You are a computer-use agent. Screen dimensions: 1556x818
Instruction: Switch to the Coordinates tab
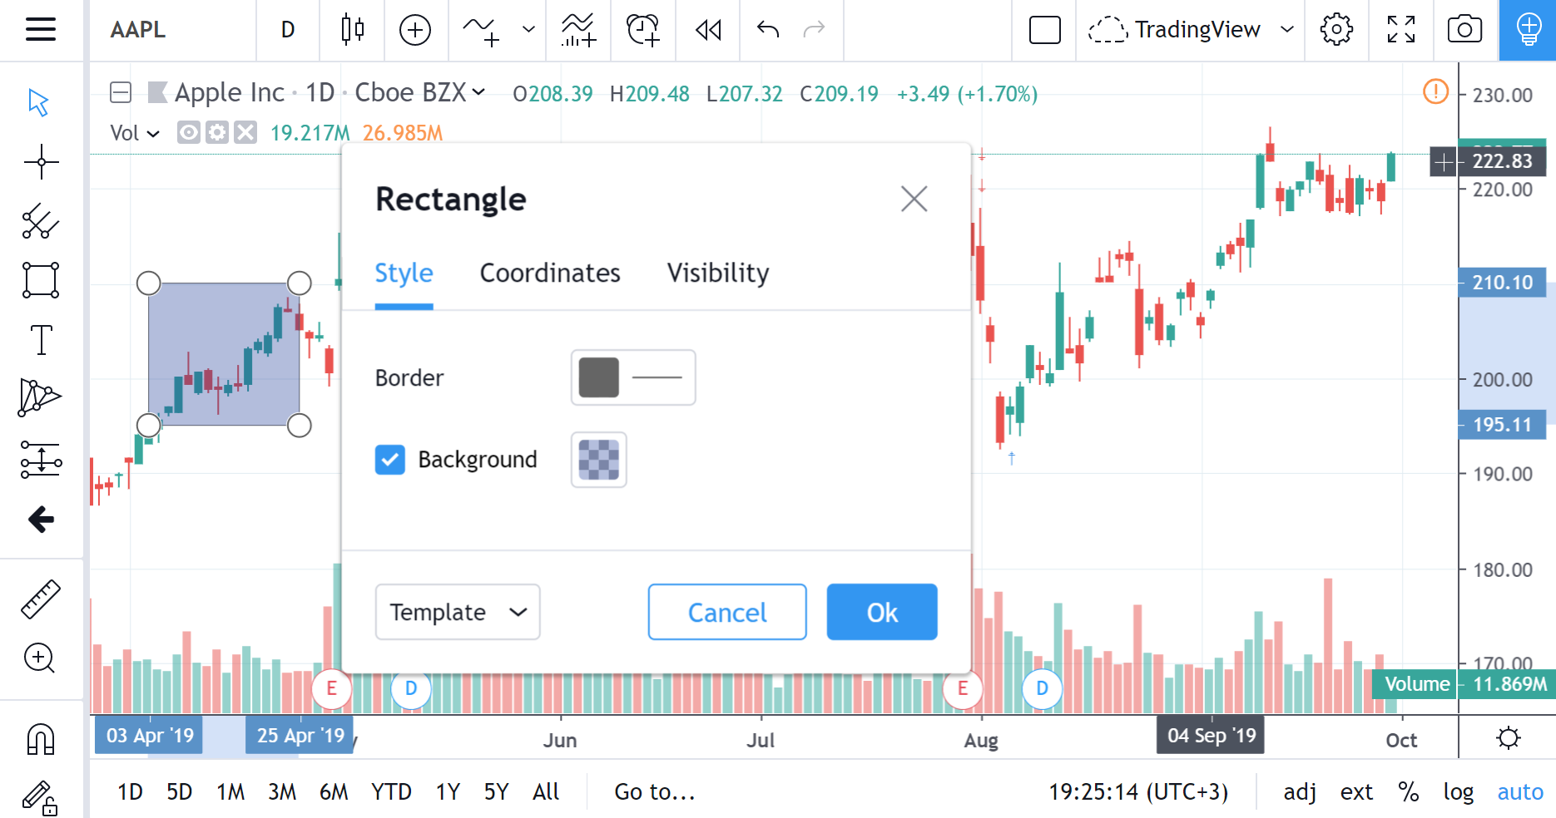pos(549,273)
